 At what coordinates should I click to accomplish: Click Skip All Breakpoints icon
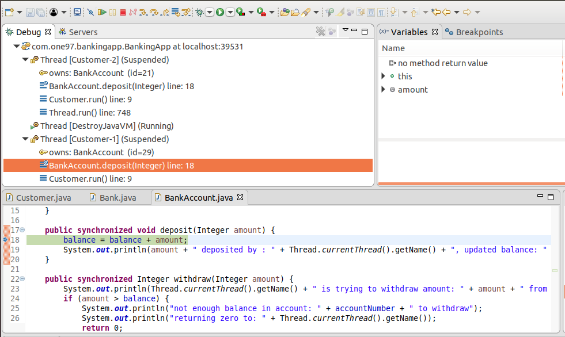[x=90, y=12]
